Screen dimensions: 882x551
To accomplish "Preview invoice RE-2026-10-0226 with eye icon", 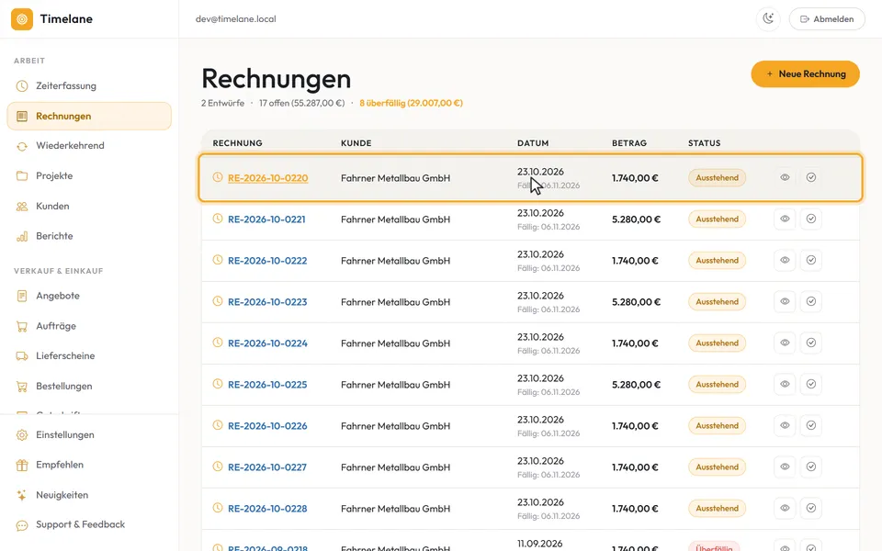I will coord(785,425).
